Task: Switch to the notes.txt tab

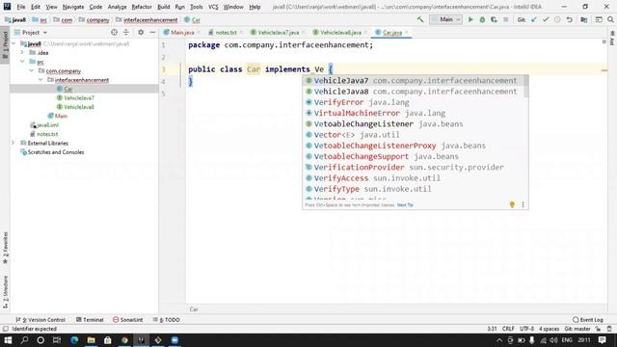Action: pos(226,33)
